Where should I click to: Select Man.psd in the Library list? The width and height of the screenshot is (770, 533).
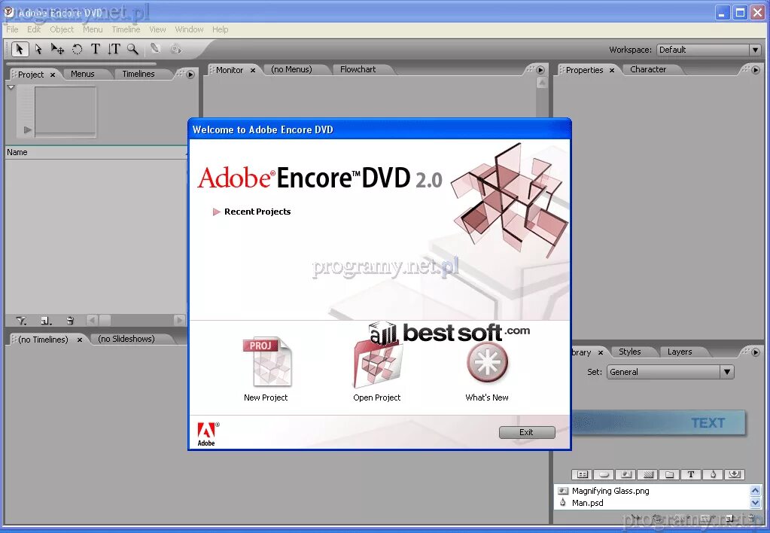coord(588,503)
